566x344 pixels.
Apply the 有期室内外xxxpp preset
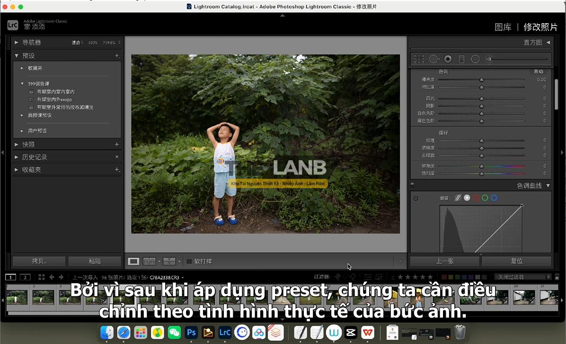pos(54,100)
